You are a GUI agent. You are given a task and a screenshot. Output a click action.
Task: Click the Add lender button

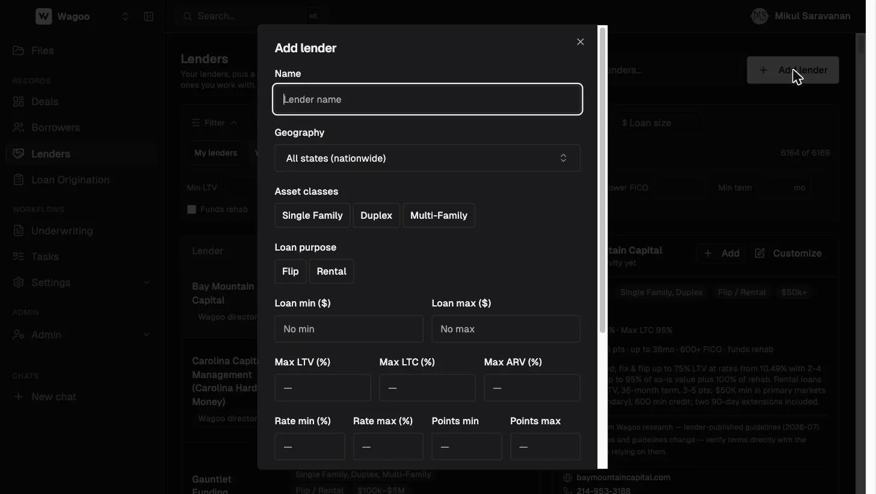[x=793, y=70]
